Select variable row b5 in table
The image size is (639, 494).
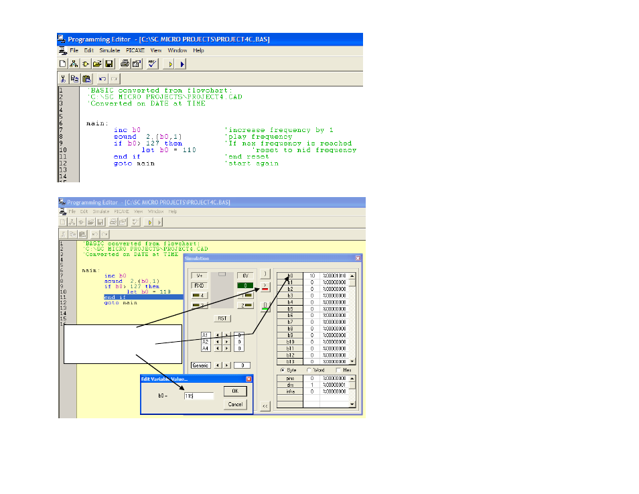point(313,309)
